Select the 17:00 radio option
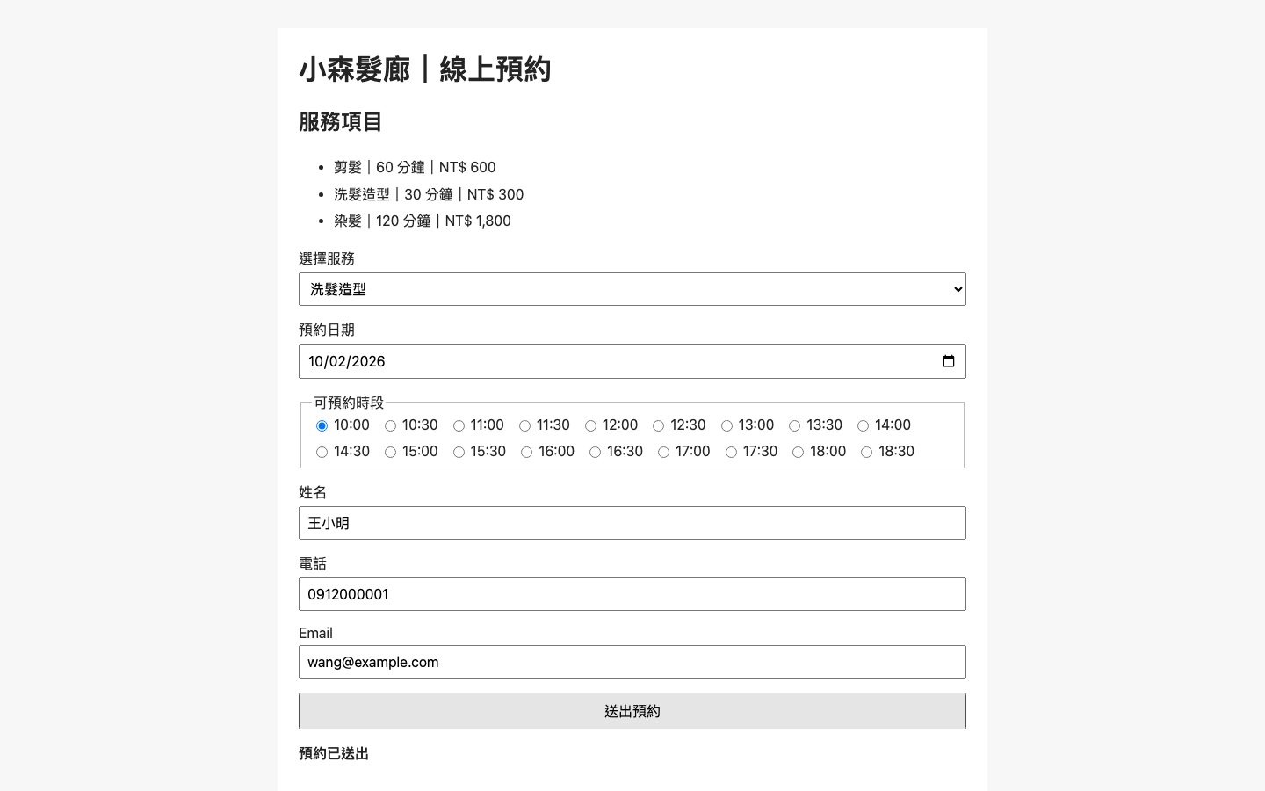The image size is (1265, 791). tap(663, 452)
